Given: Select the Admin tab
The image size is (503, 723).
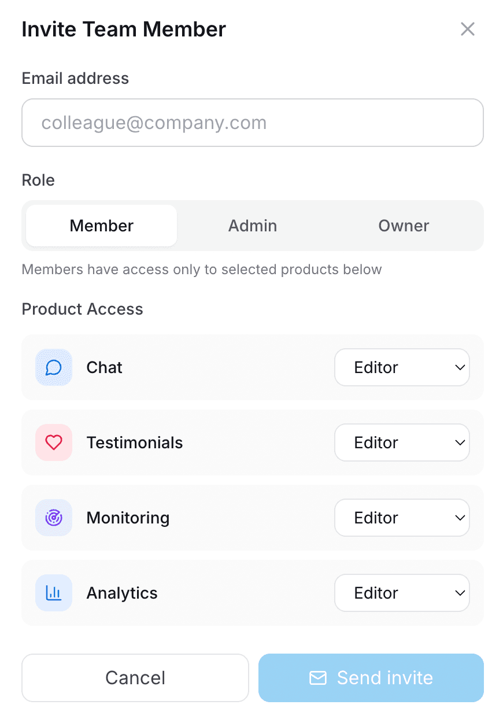Looking at the screenshot, I should [252, 226].
